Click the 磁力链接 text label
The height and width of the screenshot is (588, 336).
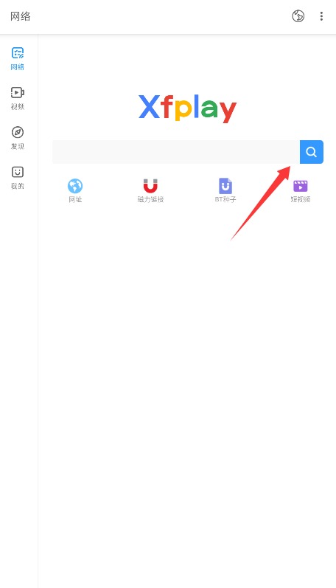150,199
